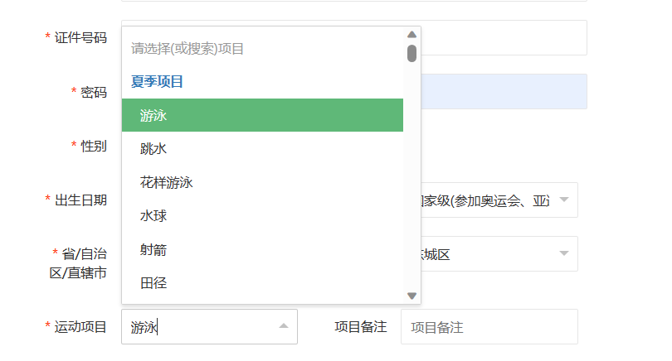The image size is (672, 361).
Task: Click the 密码 password field
Action: (504, 92)
